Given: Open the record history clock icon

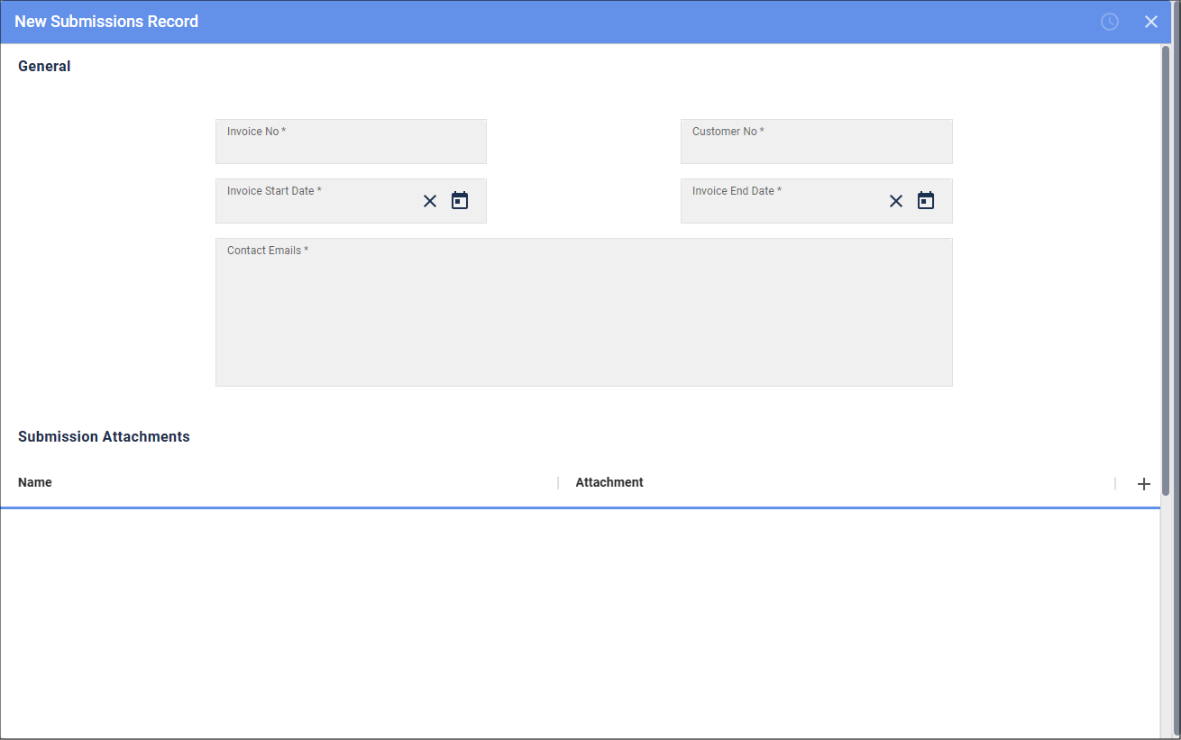Looking at the screenshot, I should [x=1110, y=21].
